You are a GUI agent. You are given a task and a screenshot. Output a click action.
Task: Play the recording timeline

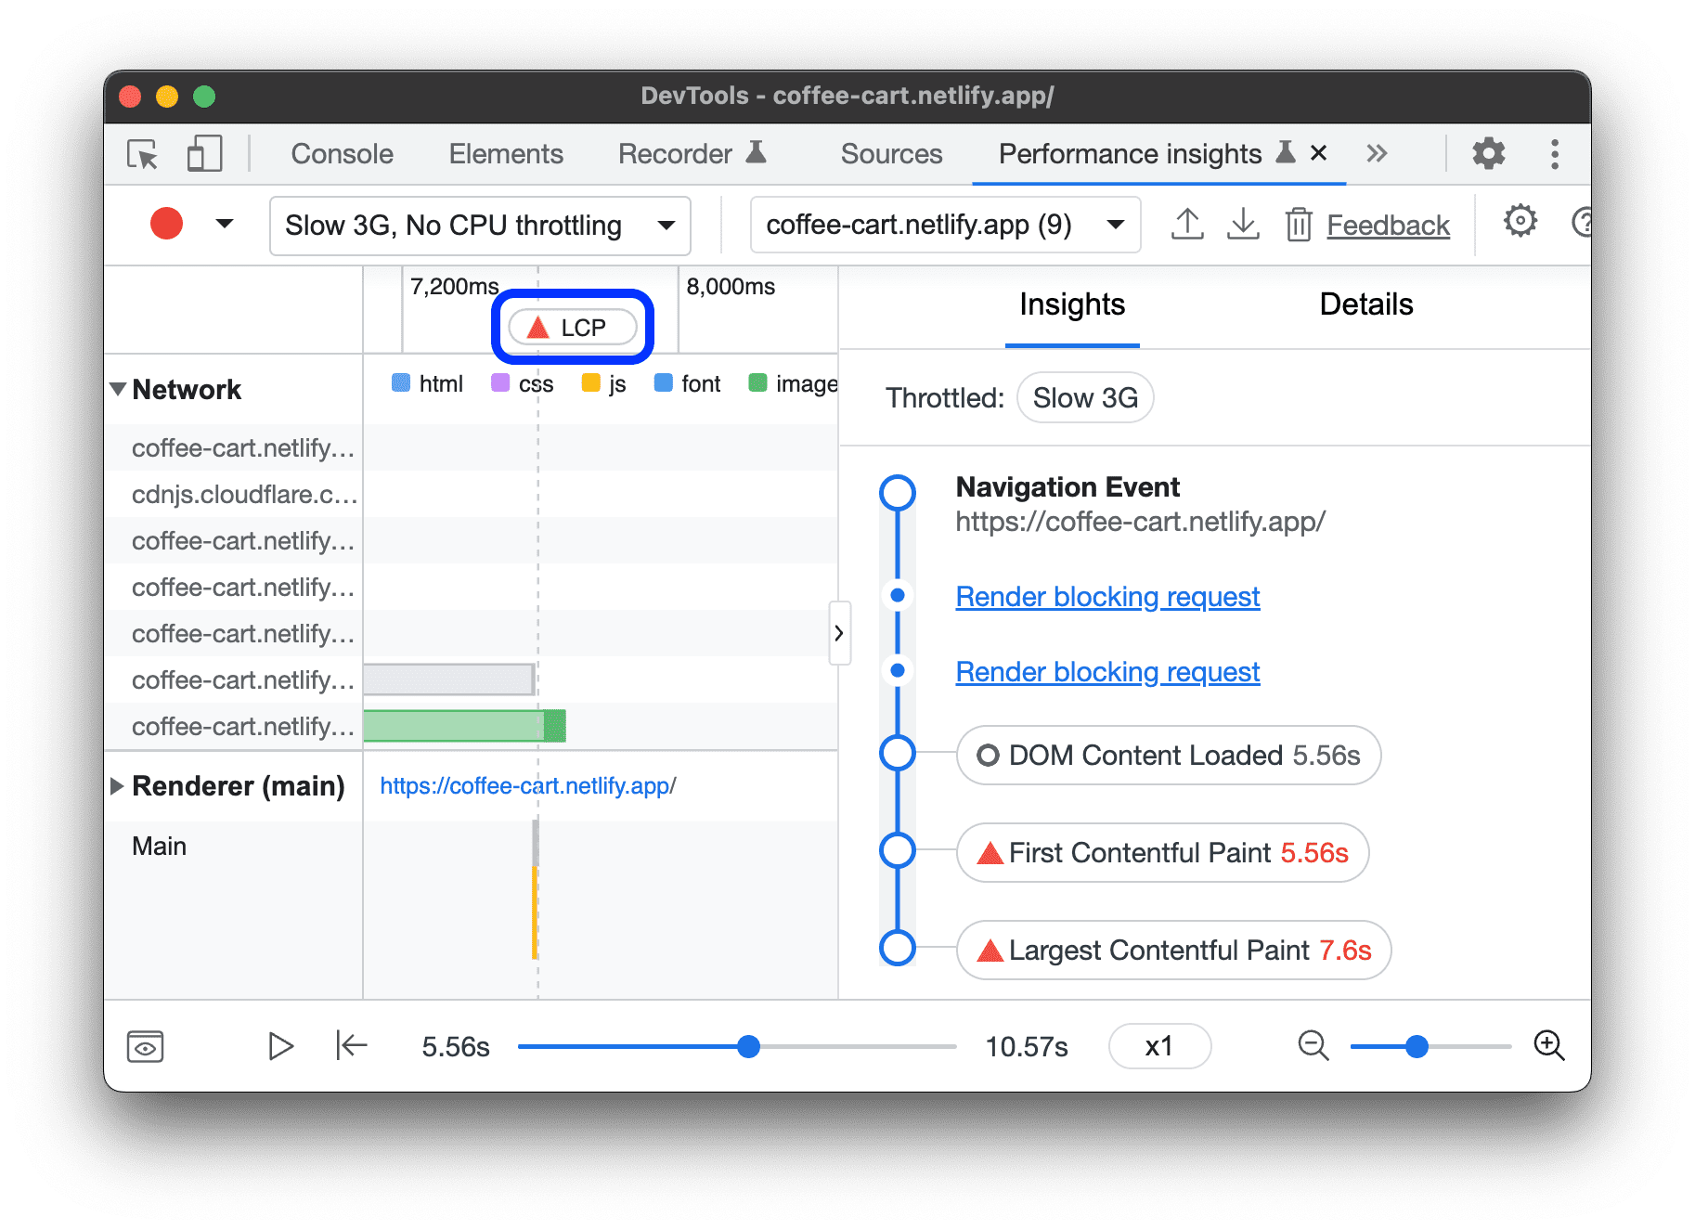pos(280,1046)
